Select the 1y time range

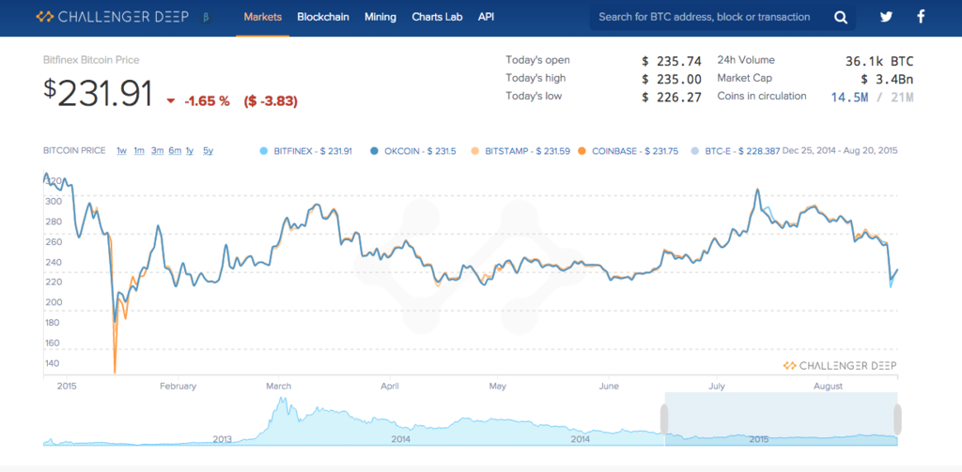click(x=190, y=151)
